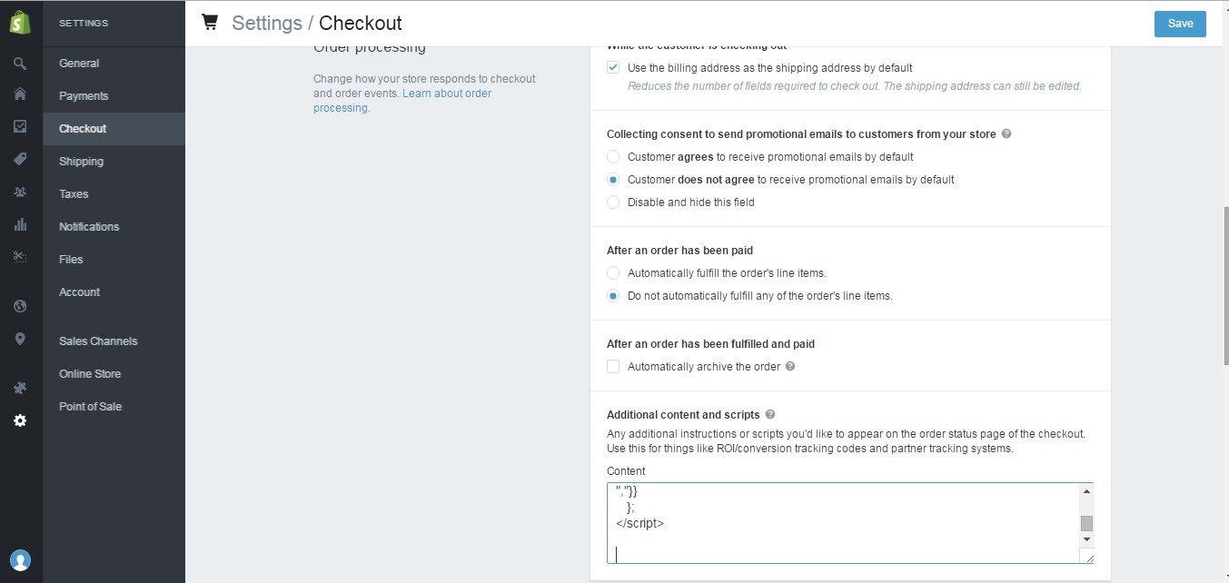Open Orders using the sidebar icon
Screen dimensions: 1229x583
tap(20, 126)
